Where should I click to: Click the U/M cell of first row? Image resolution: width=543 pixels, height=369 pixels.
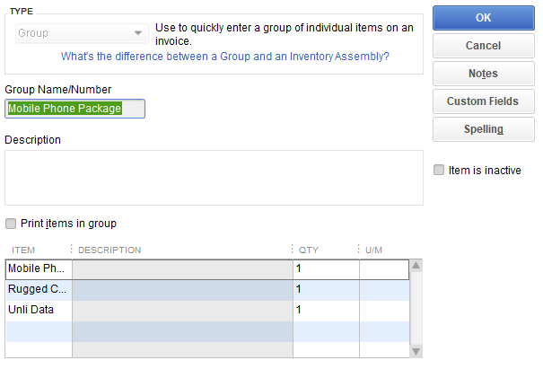(x=383, y=268)
